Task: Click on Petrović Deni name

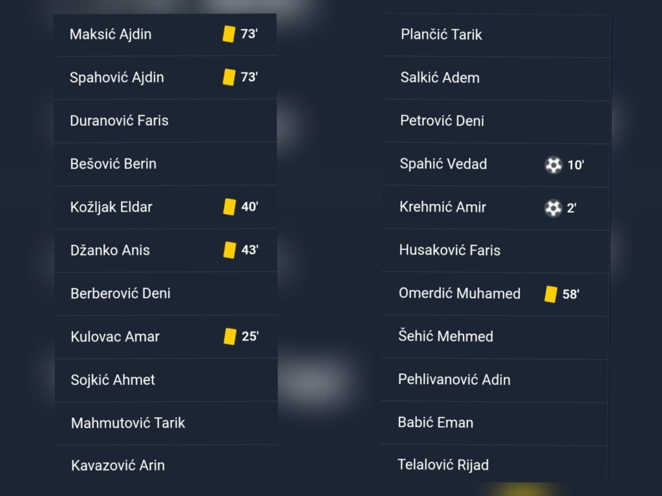Action: click(442, 121)
